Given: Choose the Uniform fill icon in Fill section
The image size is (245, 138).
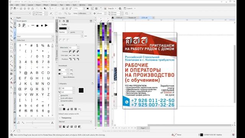Looking at the screenshot, I should (64, 109).
